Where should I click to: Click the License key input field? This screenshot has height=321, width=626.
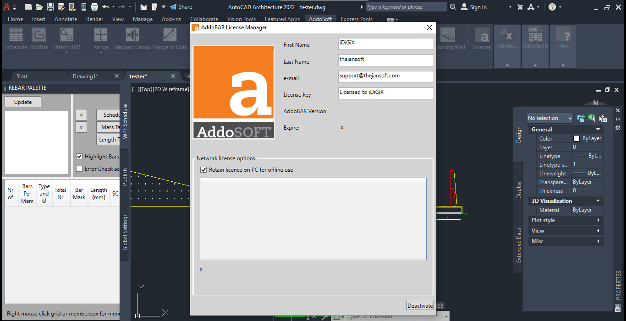click(386, 93)
